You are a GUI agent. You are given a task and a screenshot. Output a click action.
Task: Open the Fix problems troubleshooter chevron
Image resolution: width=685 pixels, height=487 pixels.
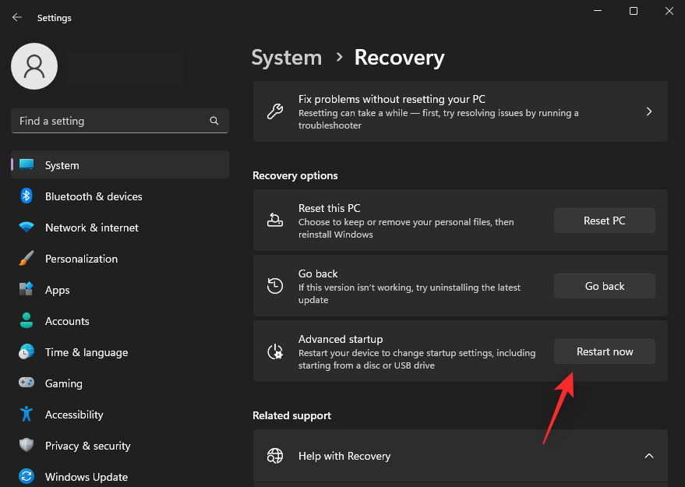648,112
